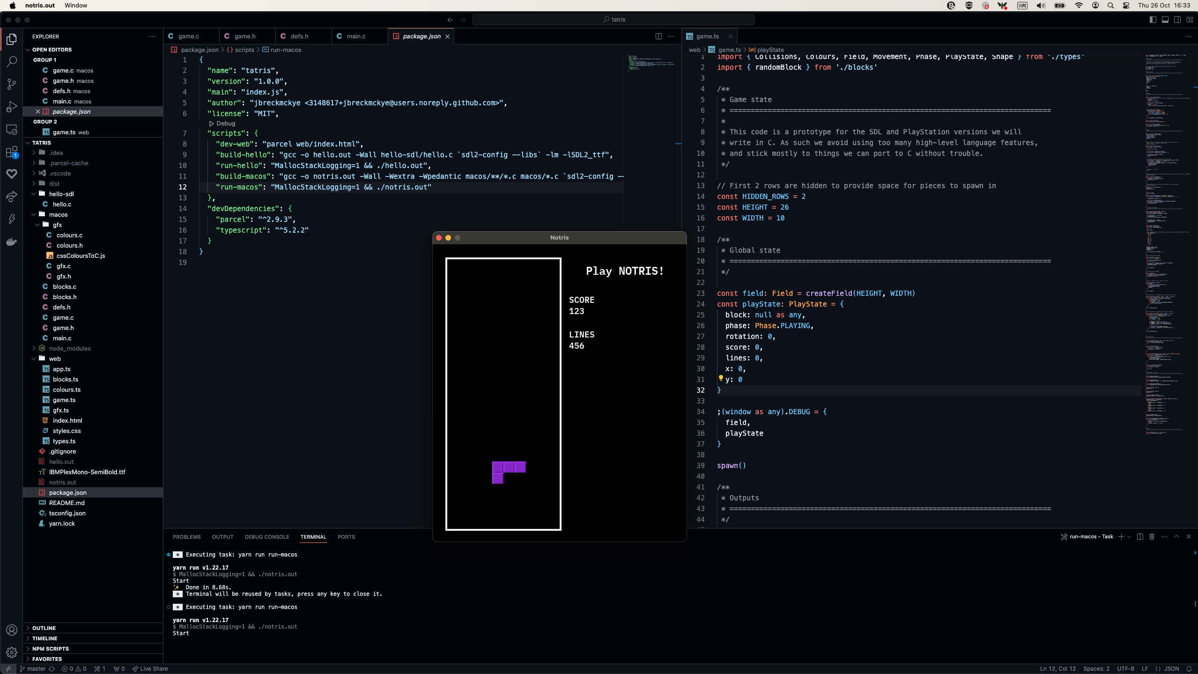Click the Problems tab in terminal panel
Image resolution: width=1198 pixels, height=674 pixels.
pos(186,536)
